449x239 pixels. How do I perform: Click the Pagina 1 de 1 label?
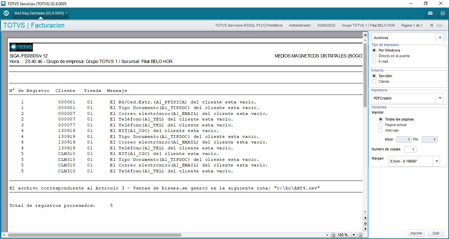point(412,25)
